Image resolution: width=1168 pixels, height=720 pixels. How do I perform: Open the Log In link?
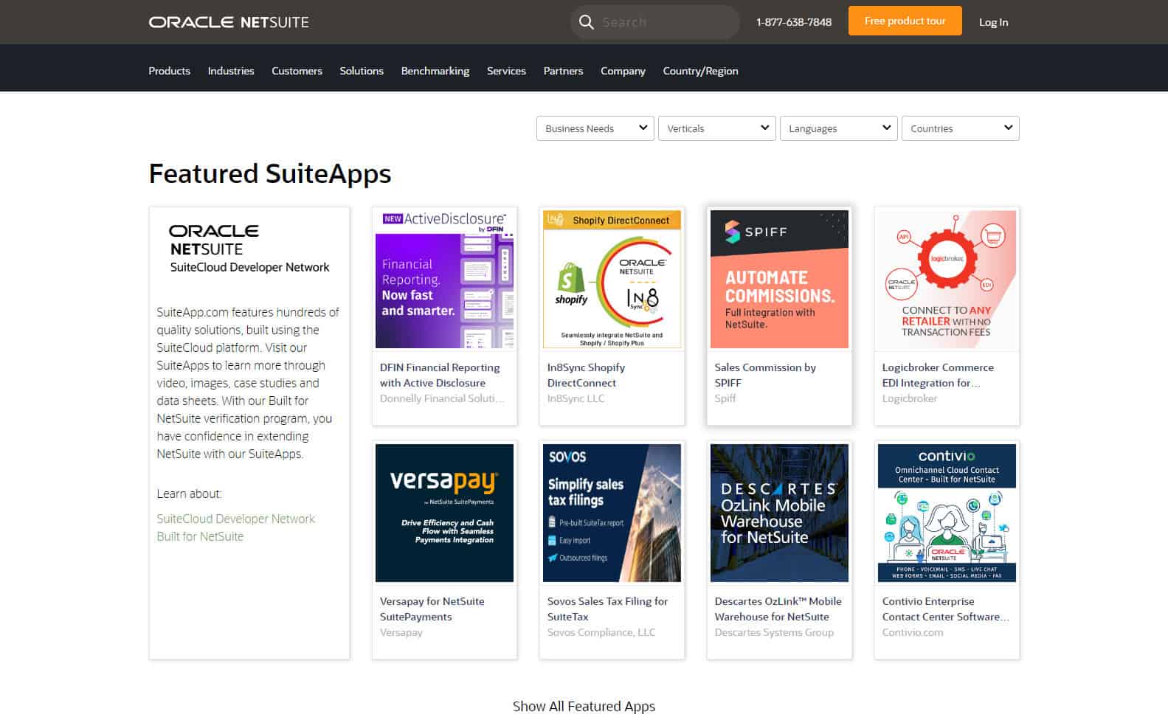[993, 22]
